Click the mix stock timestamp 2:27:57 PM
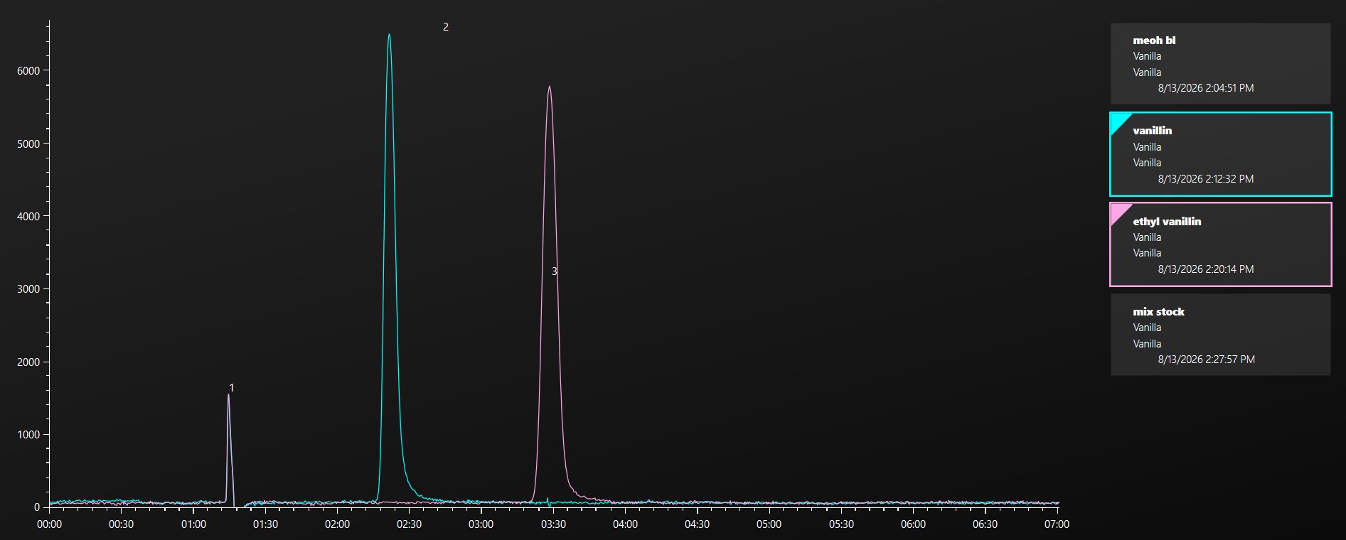The height and width of the screenshot is (540, 1346). 1207,360
